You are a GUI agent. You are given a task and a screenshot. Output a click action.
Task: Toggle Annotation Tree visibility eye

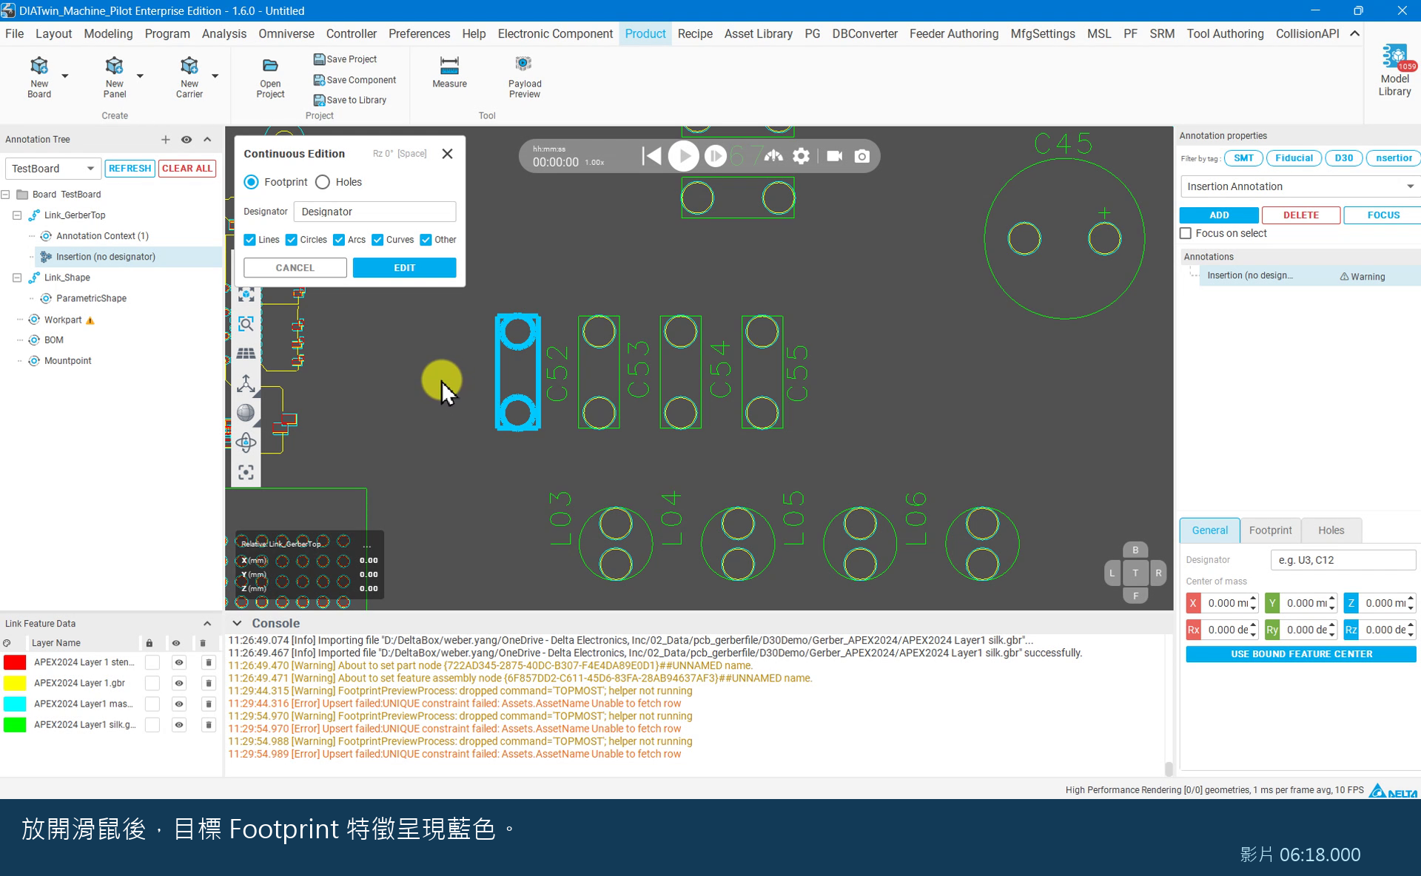187,140
